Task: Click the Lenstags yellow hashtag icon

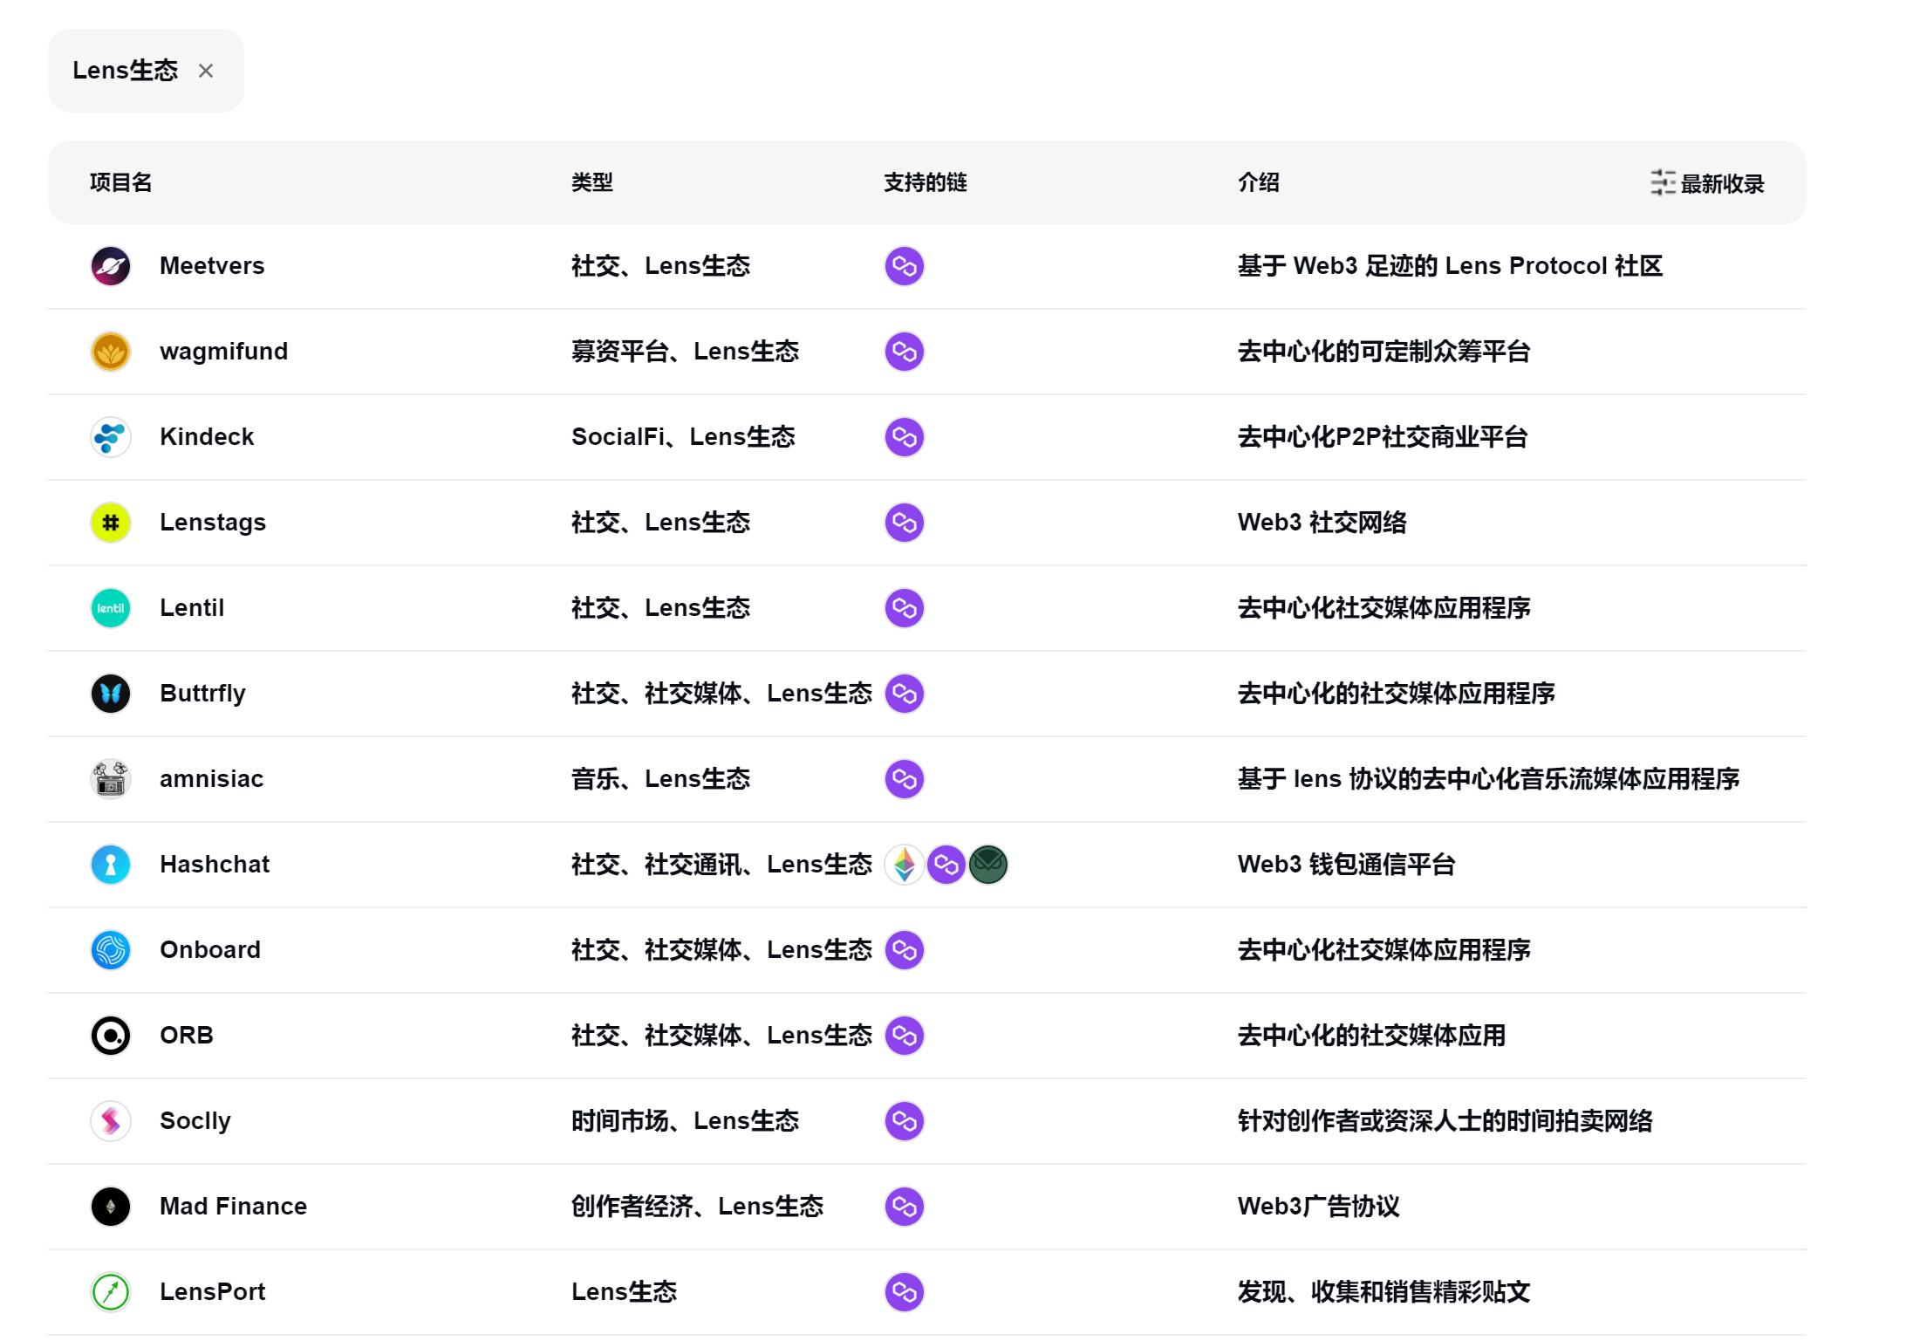Action: pyautogui.click(x=111, y=523)
